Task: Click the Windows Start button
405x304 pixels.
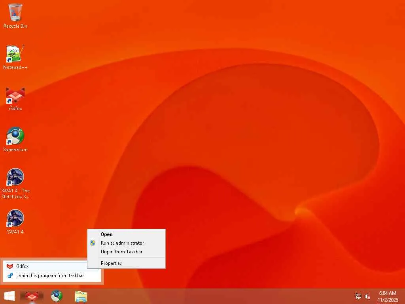Action: coord(9,296)
